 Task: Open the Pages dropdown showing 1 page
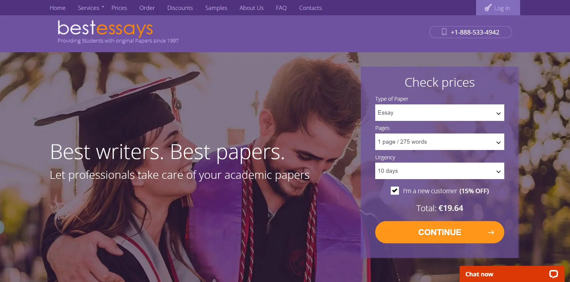pyautogui.click(x=439, y=142)
